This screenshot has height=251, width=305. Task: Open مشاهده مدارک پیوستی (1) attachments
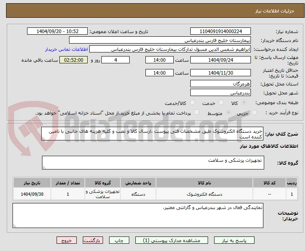click(172, 241)
